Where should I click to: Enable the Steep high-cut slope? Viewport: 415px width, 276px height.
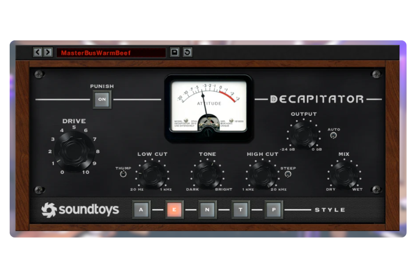click(288, 173)
